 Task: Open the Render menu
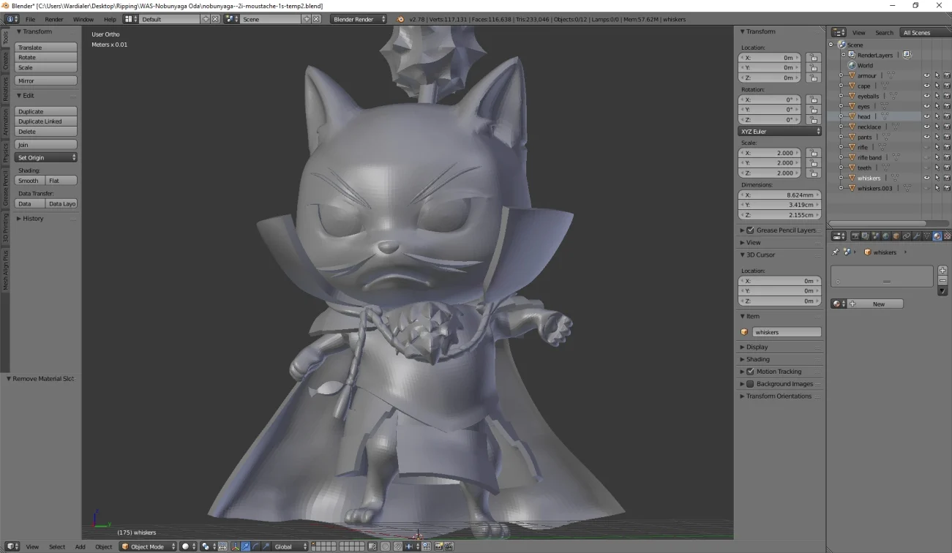54,19
